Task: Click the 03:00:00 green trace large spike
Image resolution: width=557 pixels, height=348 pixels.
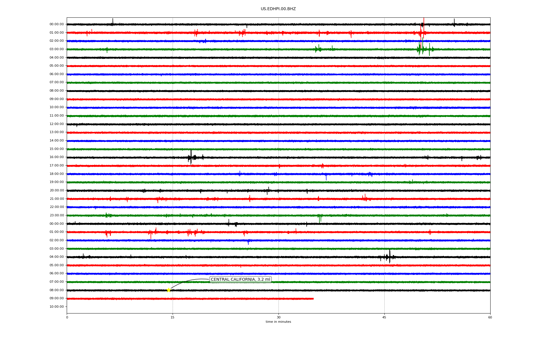Action: pyautogui.click(x=422, y=48)
